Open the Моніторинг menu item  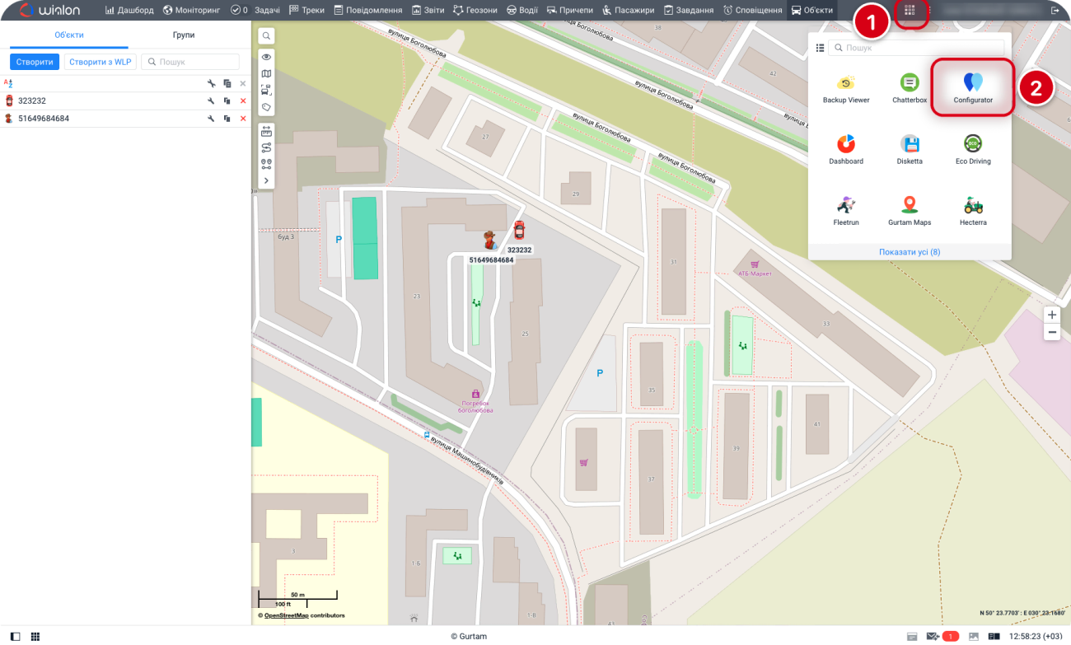192,11
